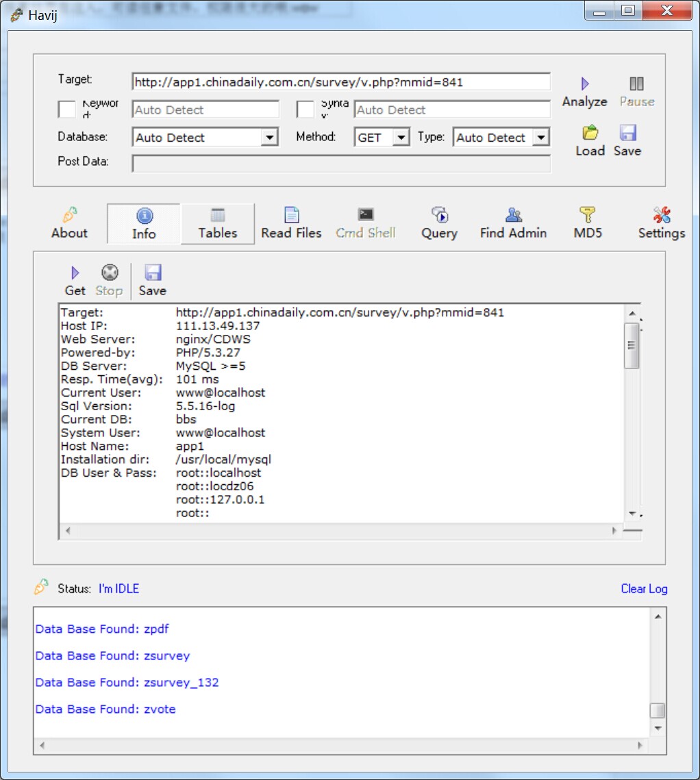This screenshot has width=700, height=780.
Task: Click the Read Files label
Action: 292,233
